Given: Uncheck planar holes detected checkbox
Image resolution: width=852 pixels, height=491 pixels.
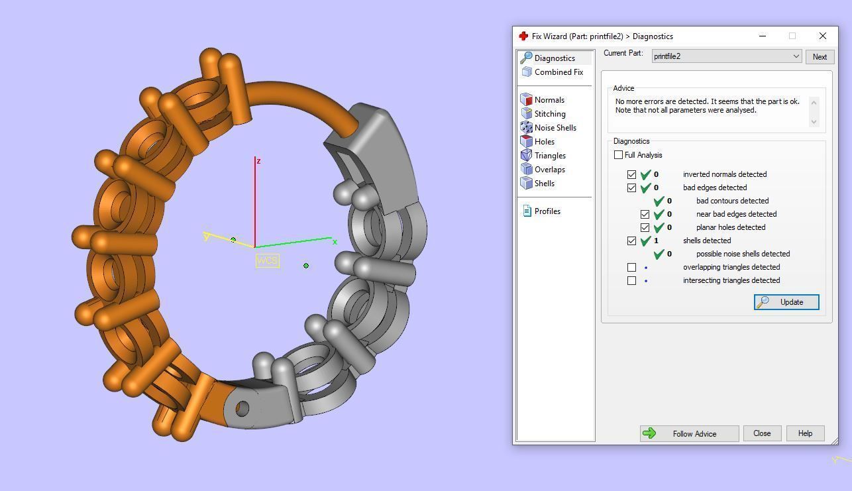Looking at the screenshot, I should pyautogui.click(x=645, y=227).
